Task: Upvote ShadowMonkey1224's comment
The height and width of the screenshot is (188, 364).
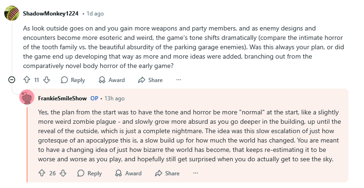Action: coord(27,80)
